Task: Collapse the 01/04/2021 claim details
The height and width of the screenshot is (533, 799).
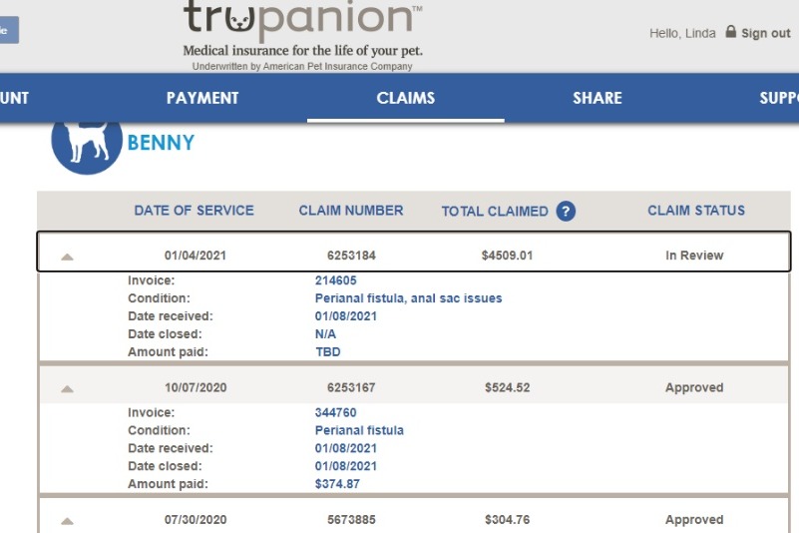Action: pos(67,258)
